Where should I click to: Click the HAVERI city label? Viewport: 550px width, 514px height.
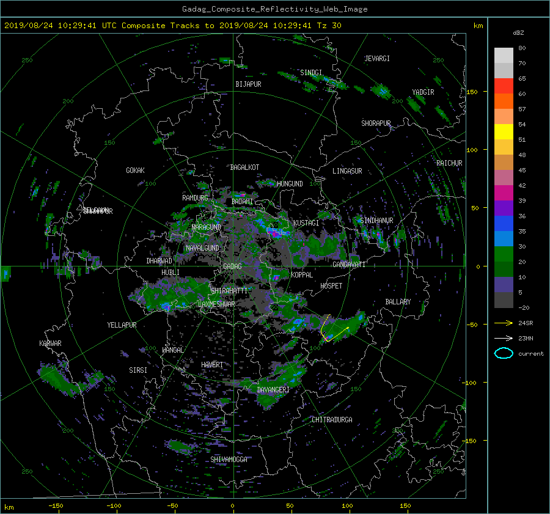pyautogui.click(x=212, y=365)
